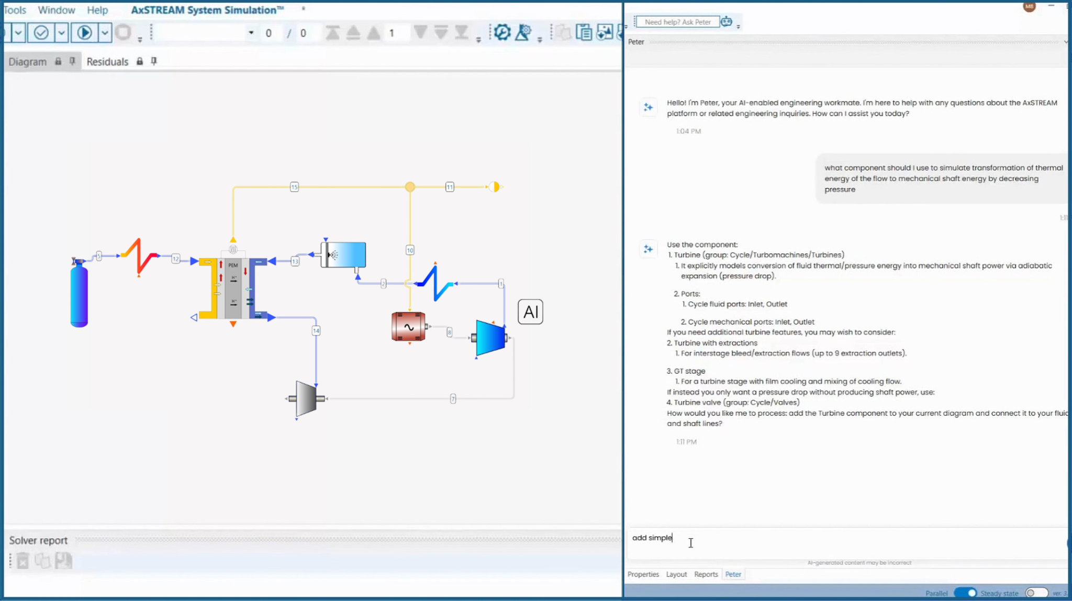Toggle pin on the Diagram tab

click(x=72, y=61)
